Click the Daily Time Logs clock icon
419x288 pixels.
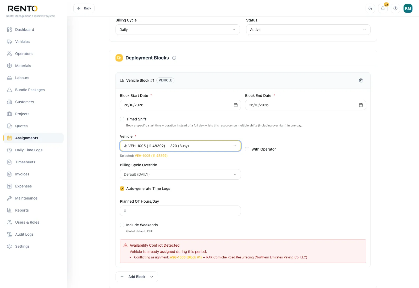point(9,150)
